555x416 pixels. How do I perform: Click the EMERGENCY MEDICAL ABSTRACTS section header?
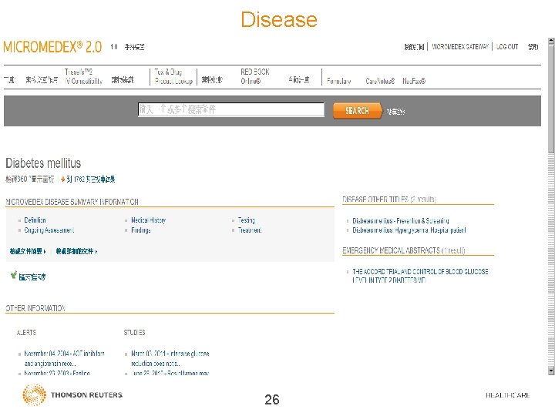[x=403, y=250]
